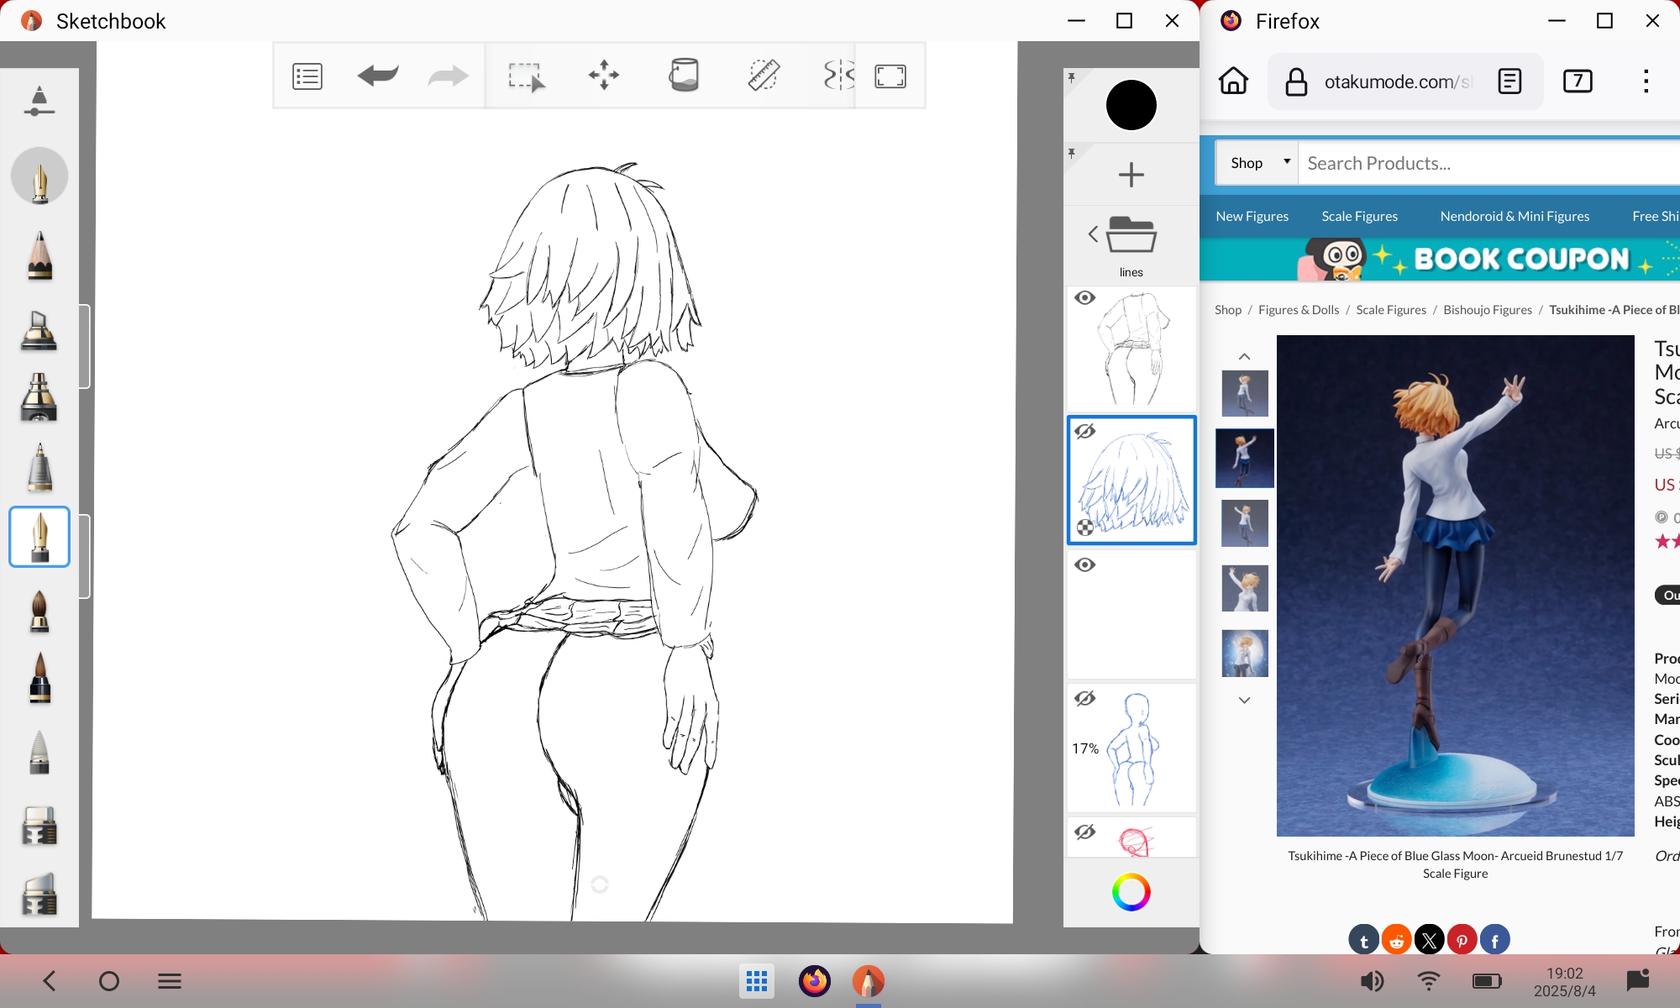Select the round gray fountain pen brush
The height and width of the screenshot is (1008, 1680).
39,176
